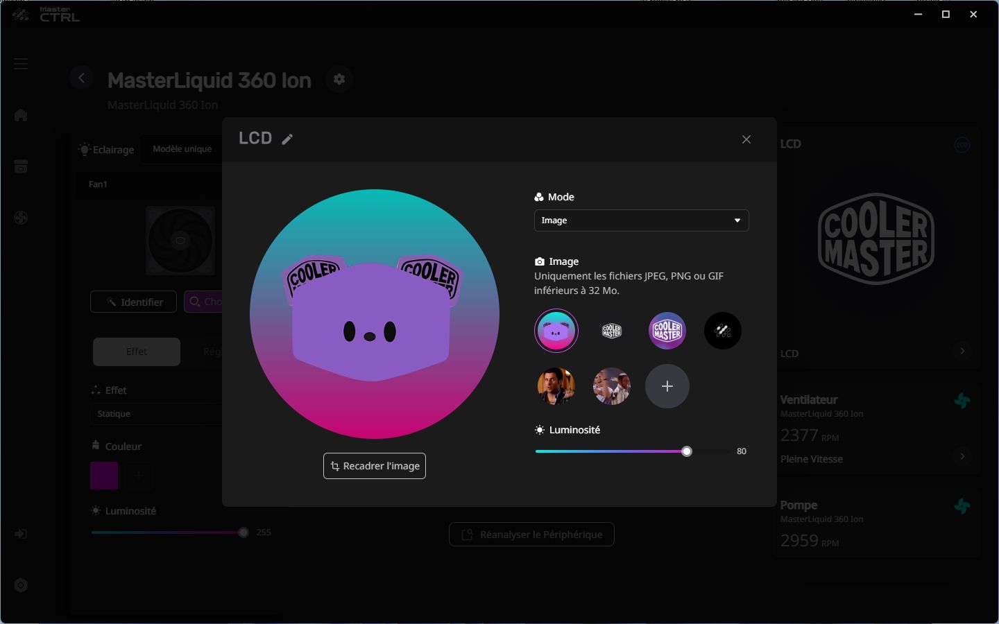This screenshot has width=999, height=624.
Task: Close the LCD dialog with the X
Action: click(x=746, y=139)
